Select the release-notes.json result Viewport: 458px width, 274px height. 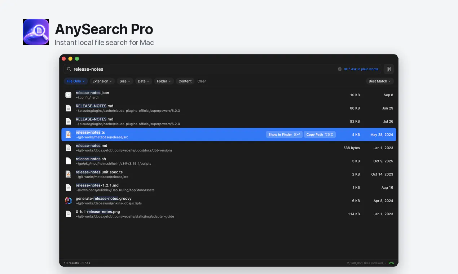(229, 95)
